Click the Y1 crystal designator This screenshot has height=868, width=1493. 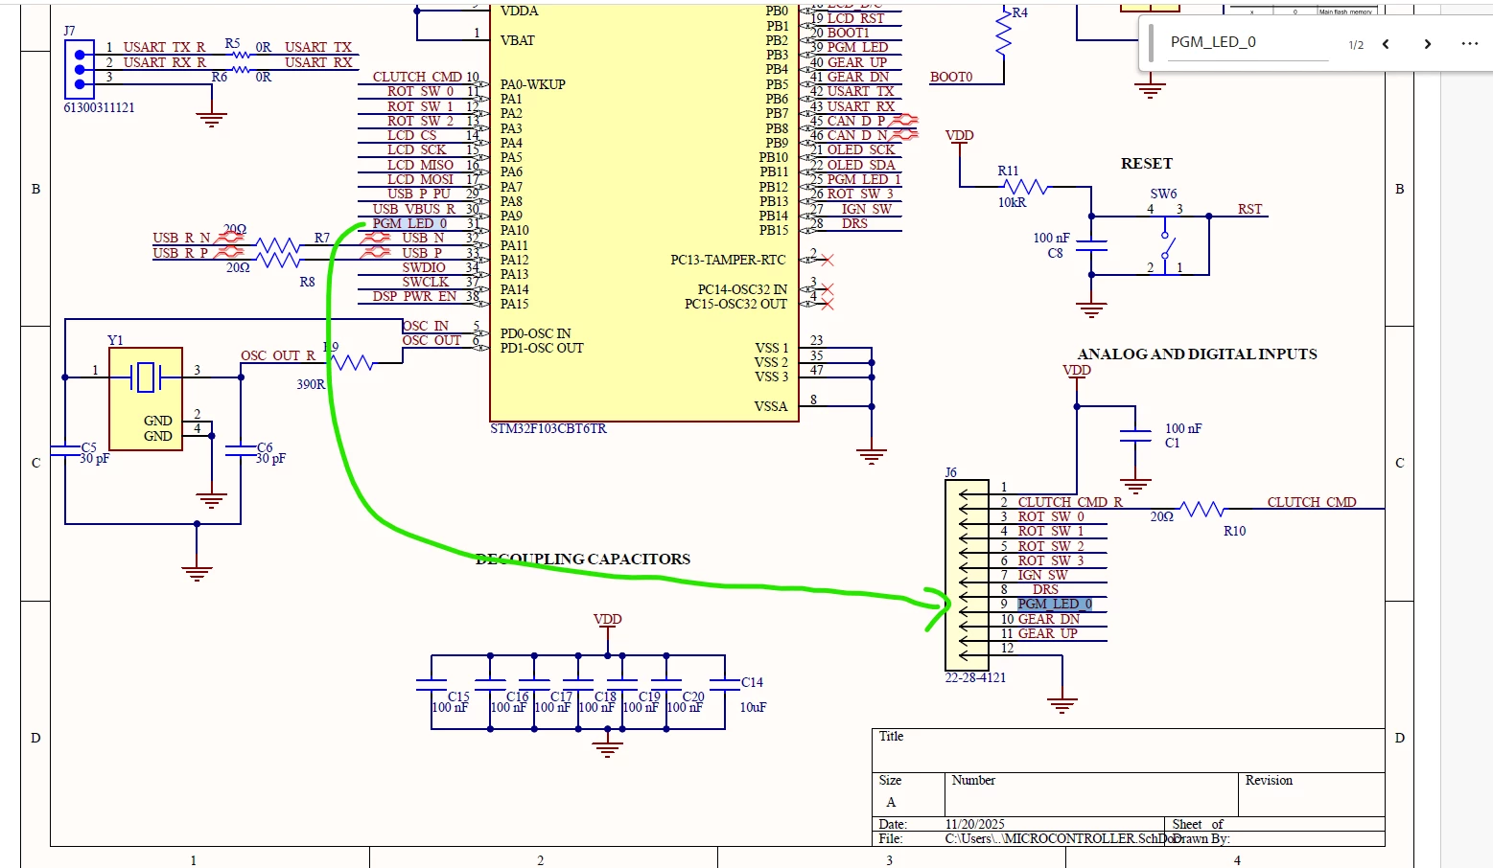pos(115,341)
